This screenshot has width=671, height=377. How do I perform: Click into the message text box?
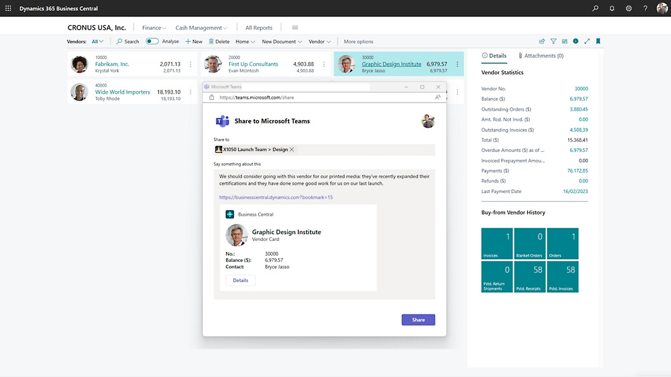tap(324, 179)
